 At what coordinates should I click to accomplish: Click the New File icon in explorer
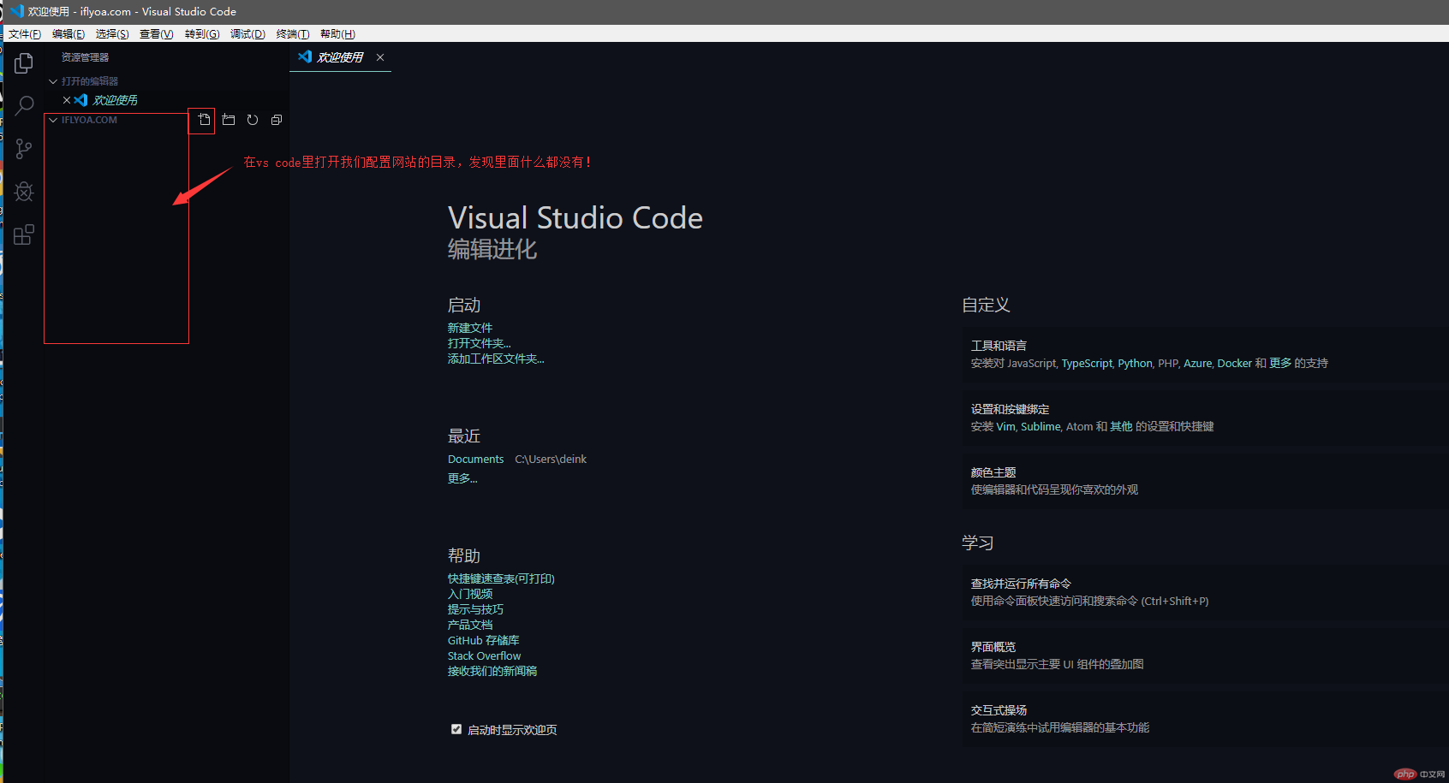click(204, 120)
